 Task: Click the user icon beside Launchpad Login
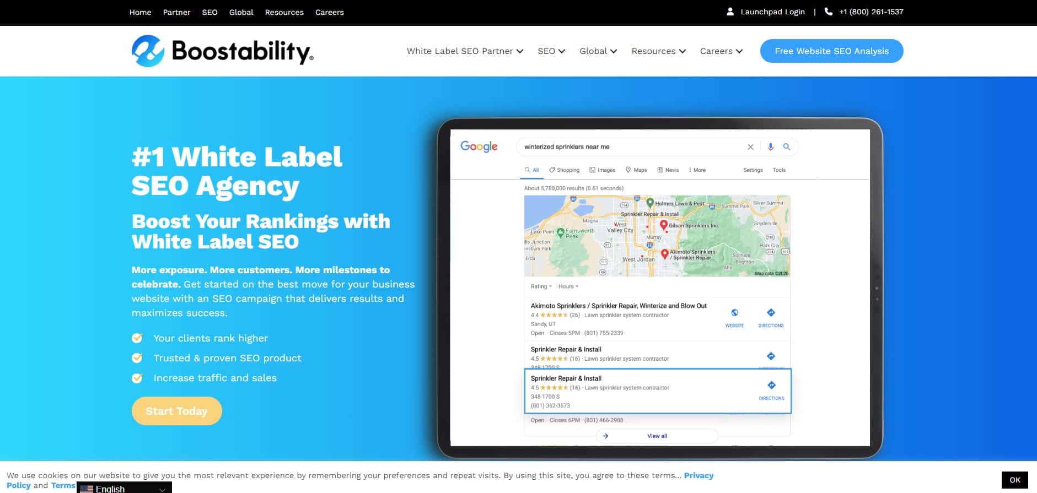(730, 12)
